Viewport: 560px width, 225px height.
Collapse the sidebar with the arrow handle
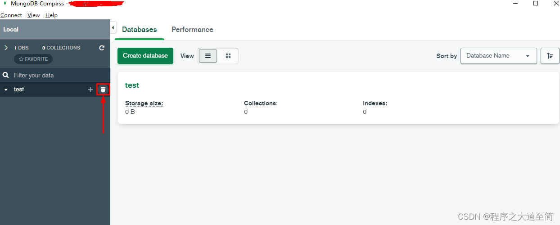[x=113, y=28]
